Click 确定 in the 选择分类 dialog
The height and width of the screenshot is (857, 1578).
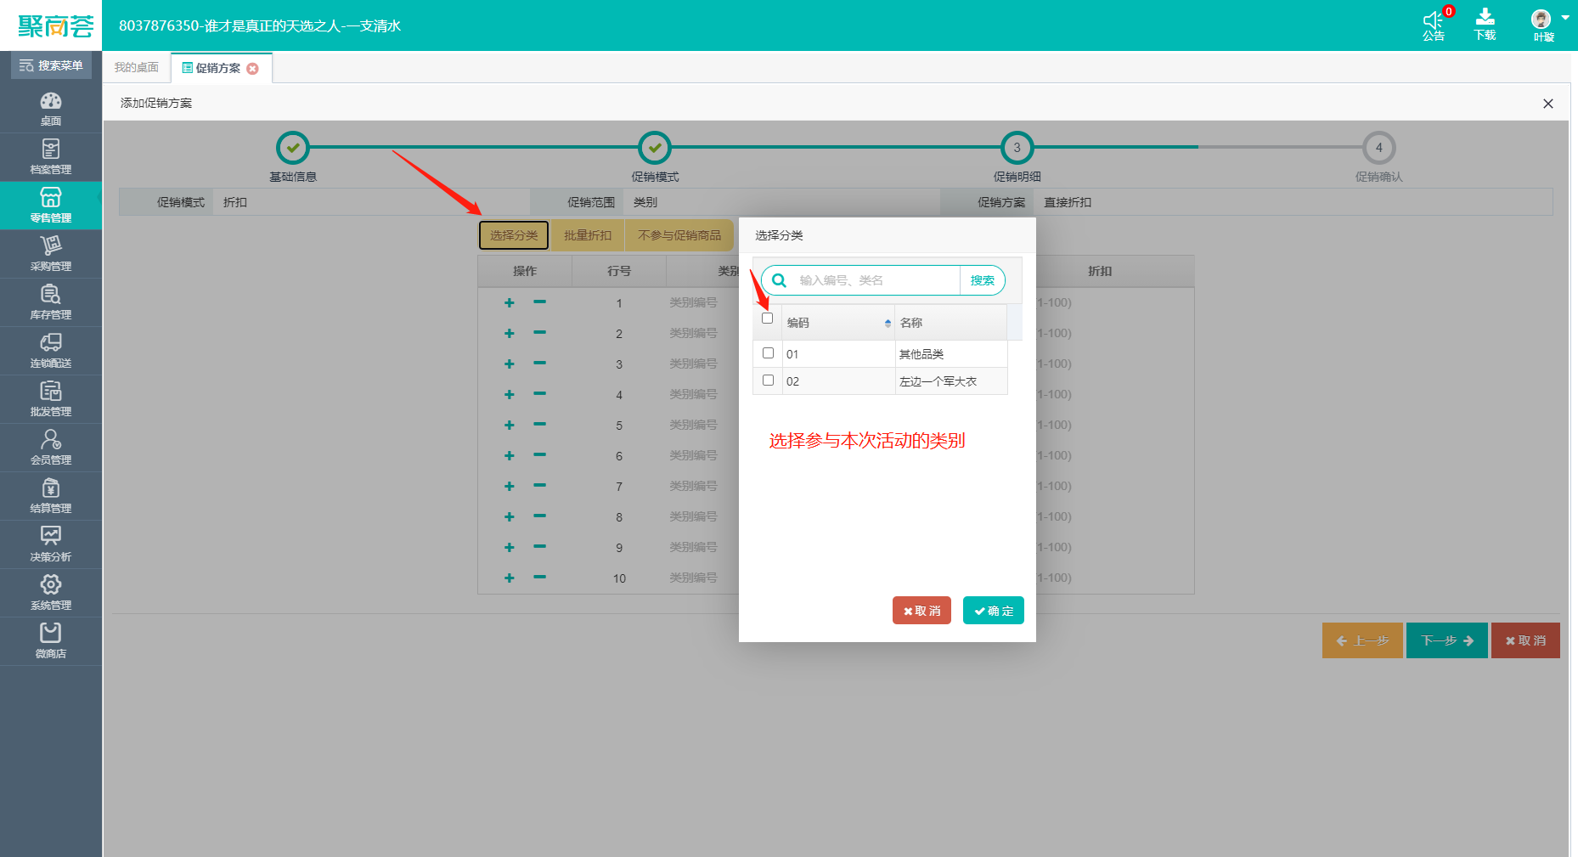[994, 611]
